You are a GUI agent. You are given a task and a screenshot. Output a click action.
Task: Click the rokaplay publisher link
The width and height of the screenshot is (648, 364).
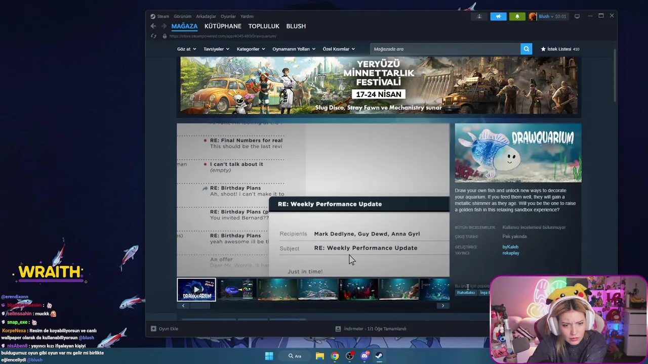[511, 253]
